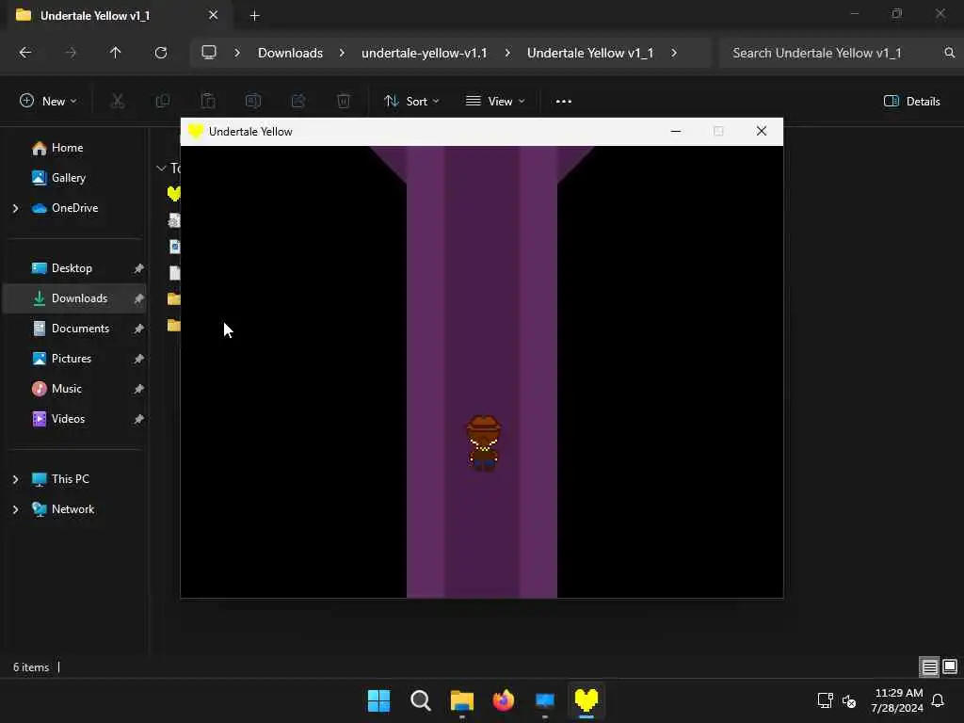Click the PC icon in address bar
Screen dimensions: 964x723
click(209, 53)
